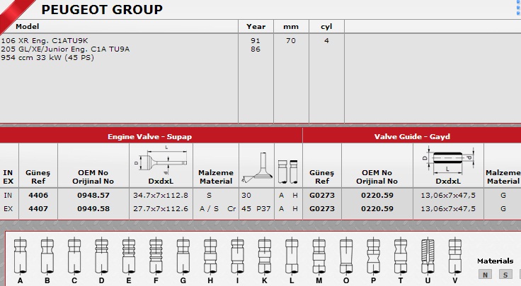Select valve stem type E icon
521x286 pixels.
tap(129, 256)
